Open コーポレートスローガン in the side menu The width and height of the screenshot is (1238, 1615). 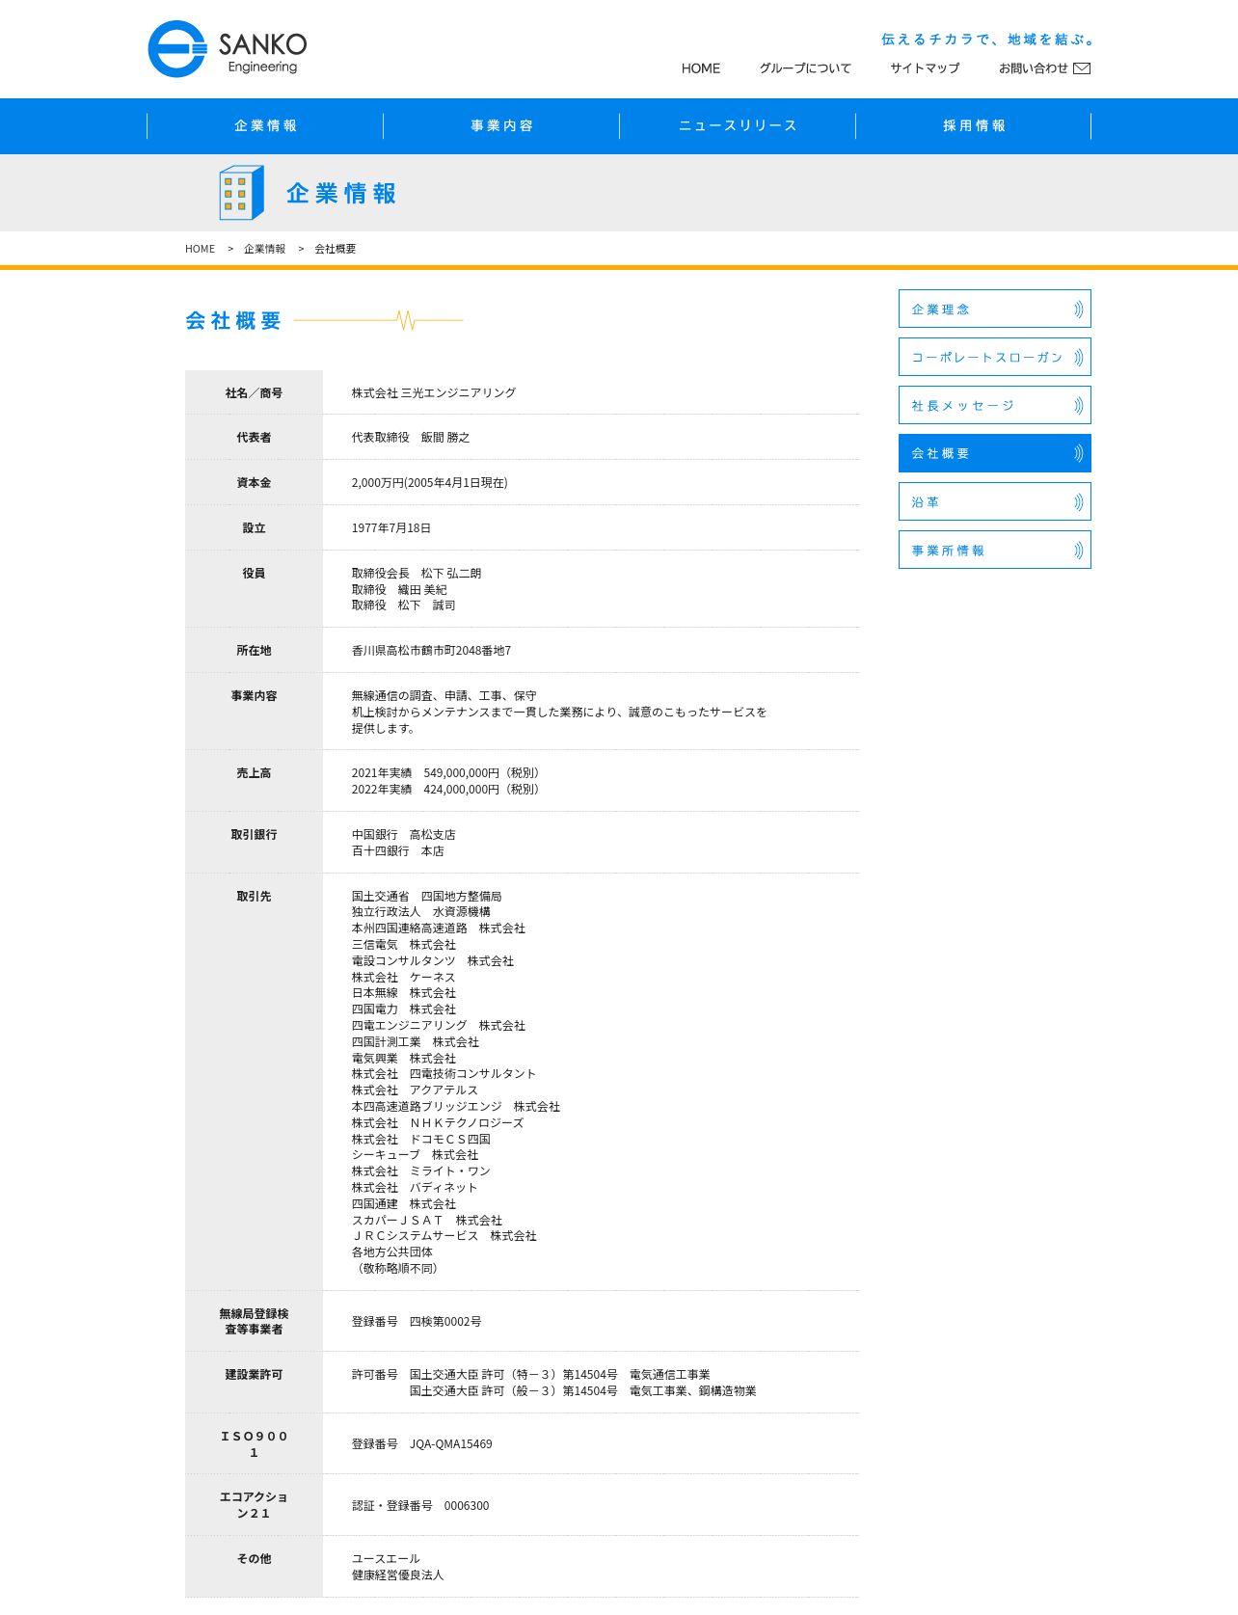(x=995, y=358)
